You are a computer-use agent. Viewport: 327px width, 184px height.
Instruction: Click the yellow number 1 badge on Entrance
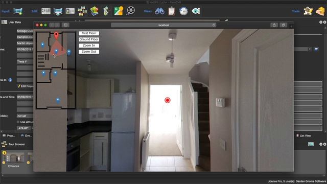click(x=4, y=153)
